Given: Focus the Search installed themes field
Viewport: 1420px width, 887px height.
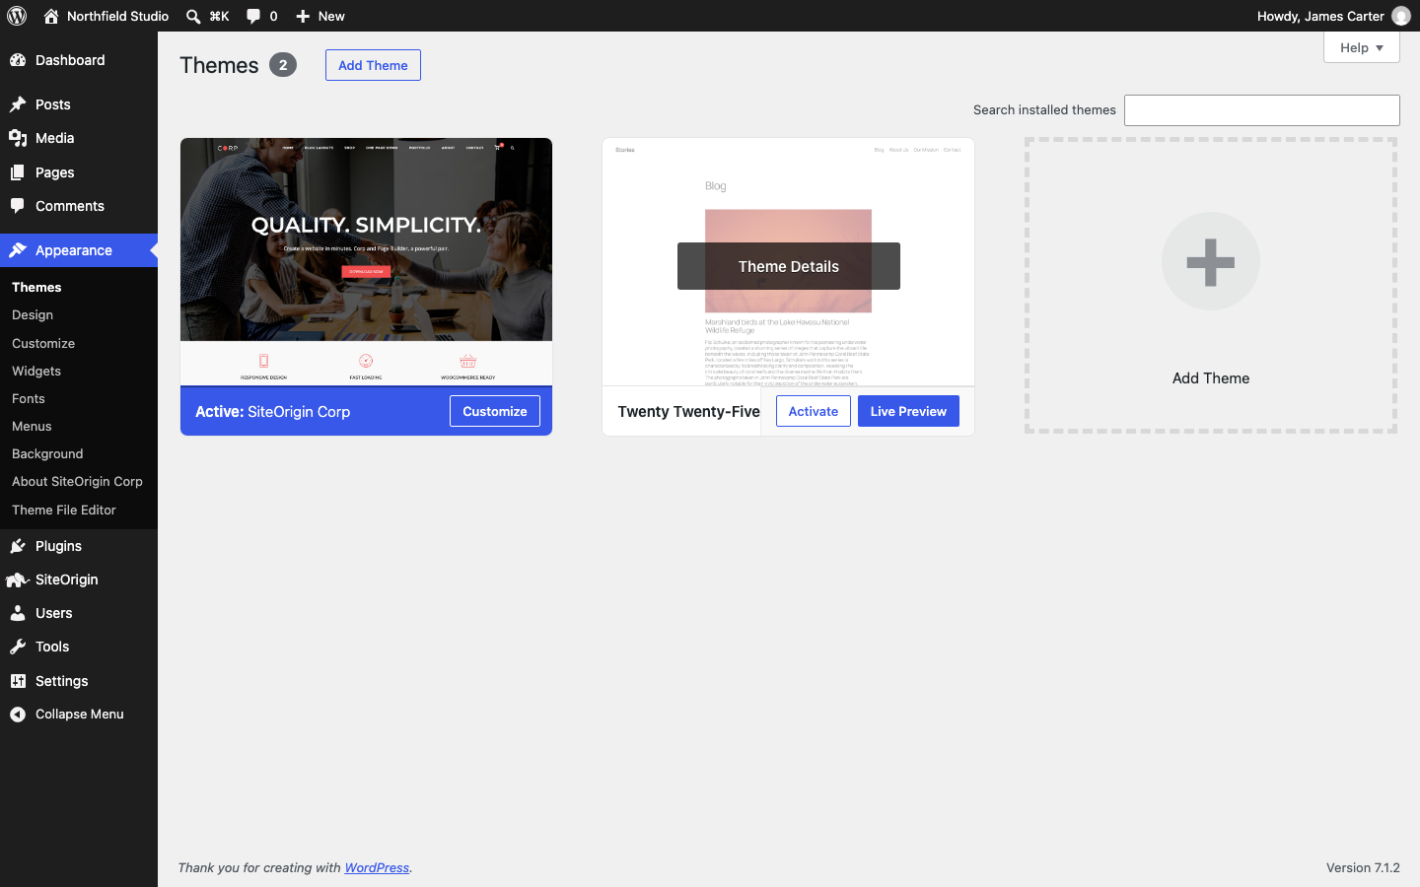Looking at the screenshot, I should [1262, 110].
